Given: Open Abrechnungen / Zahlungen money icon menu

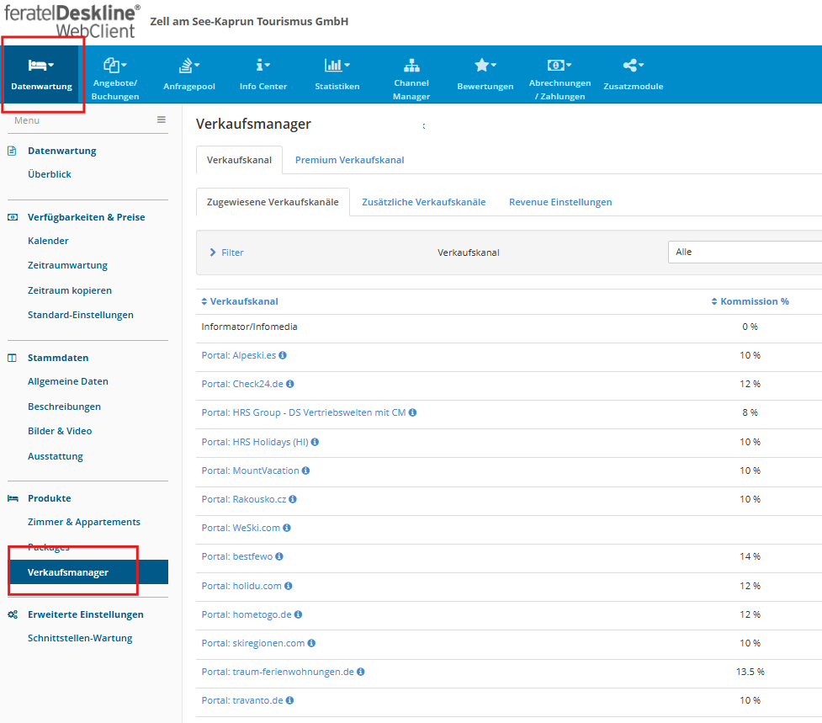Looking at the screenshot, I should [559, 66].
